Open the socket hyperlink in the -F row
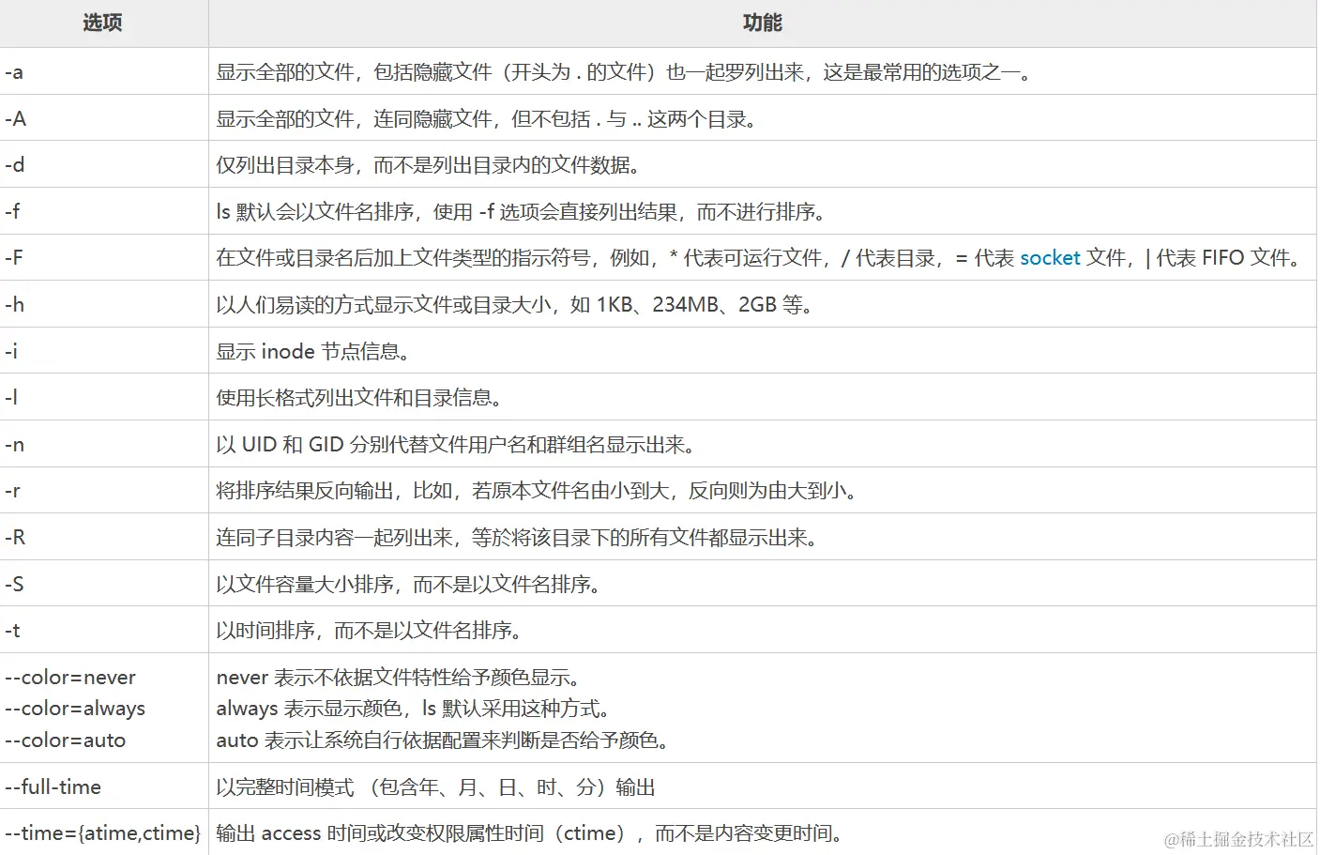Screen dimensions: 1320x855 1050,258
